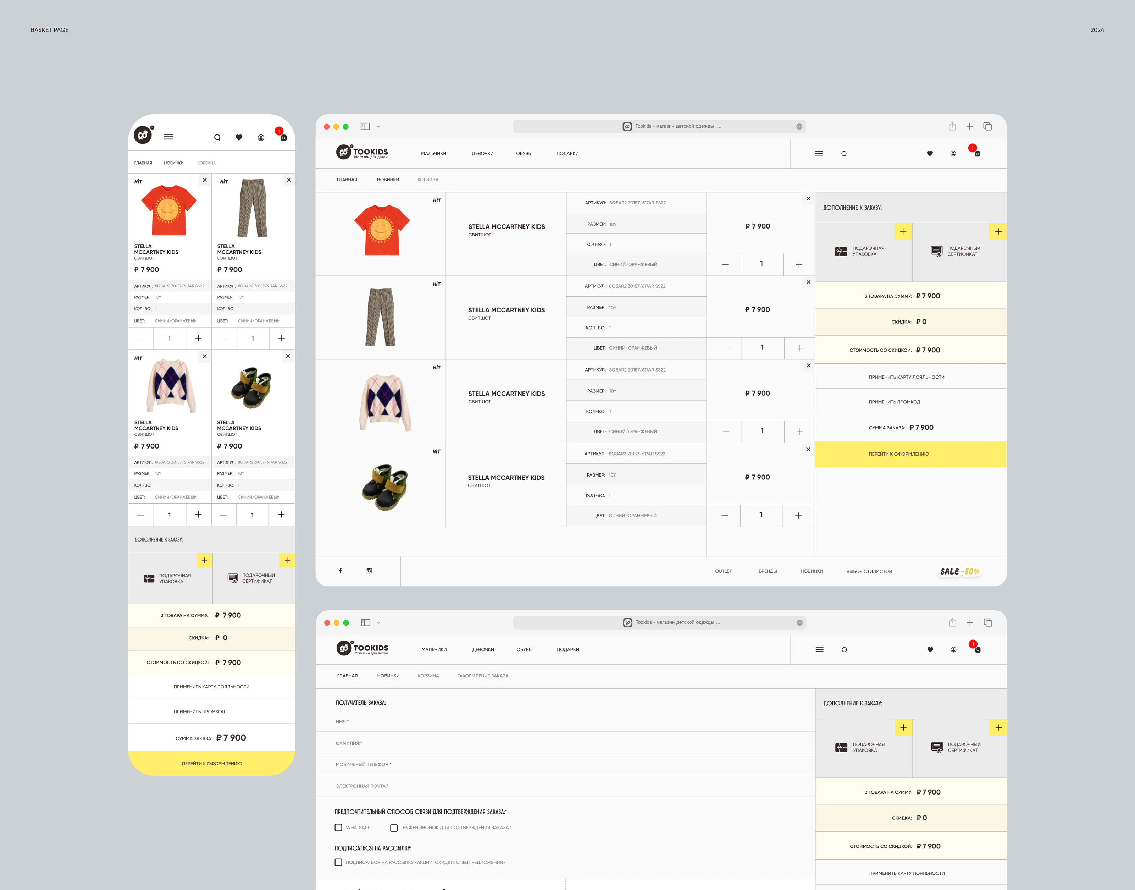Open wishlist heart icon in top desktop header
The image size is (1135, 890).
[930, 154]
